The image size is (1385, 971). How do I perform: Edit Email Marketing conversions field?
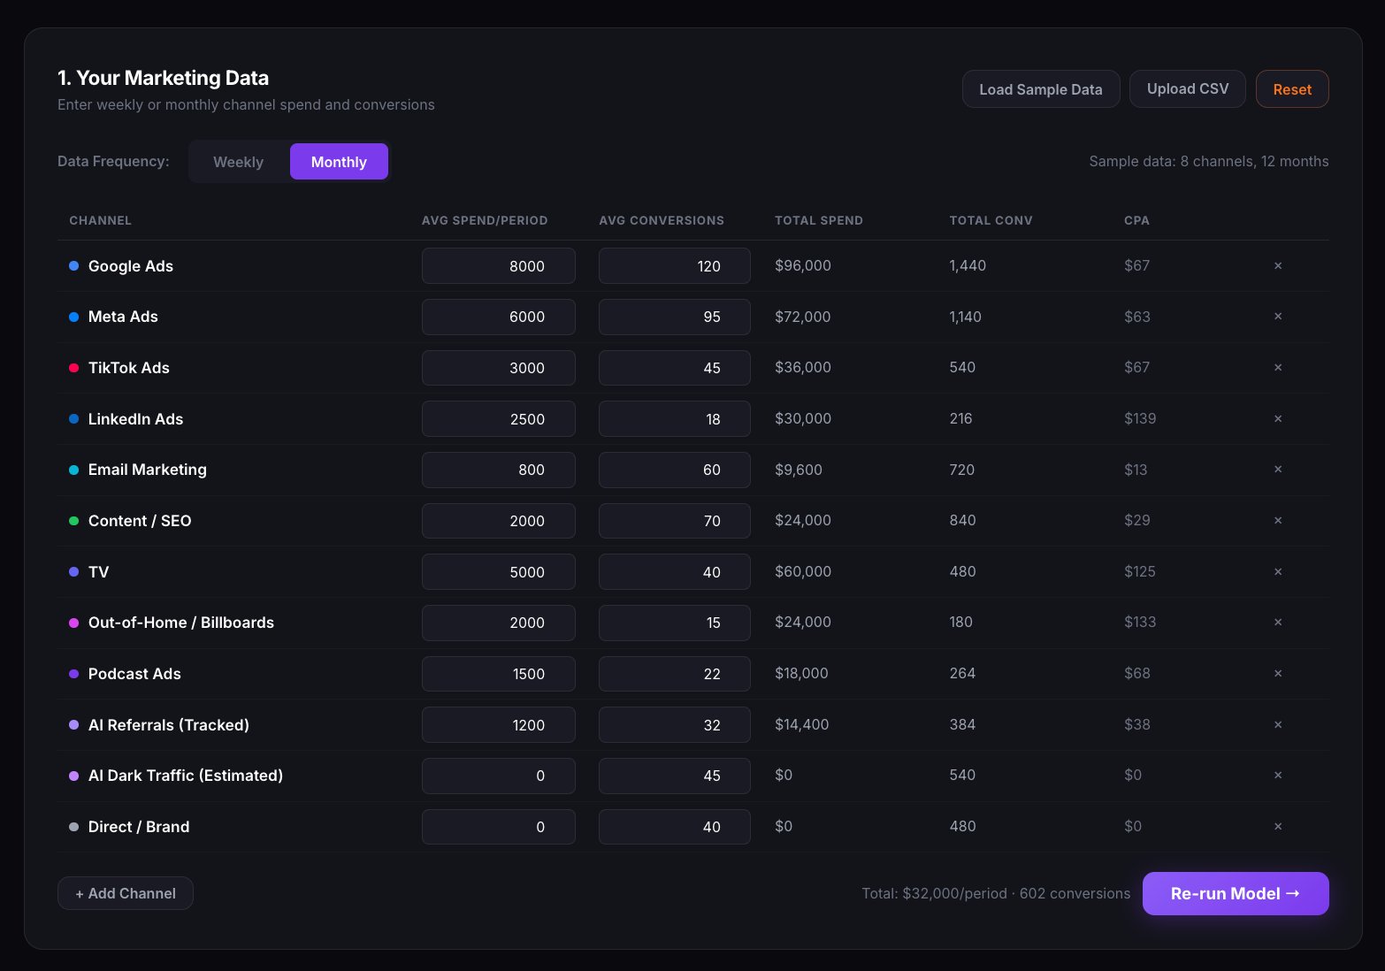point(675,470)
